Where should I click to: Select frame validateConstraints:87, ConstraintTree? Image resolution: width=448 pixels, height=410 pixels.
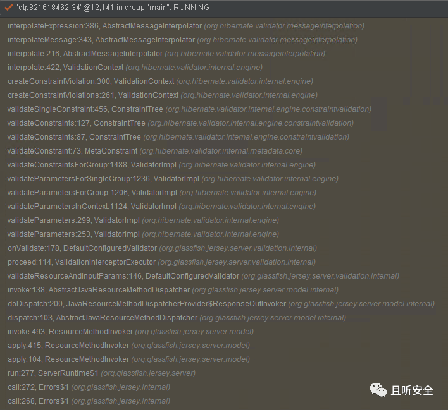[x=178, y=137]
